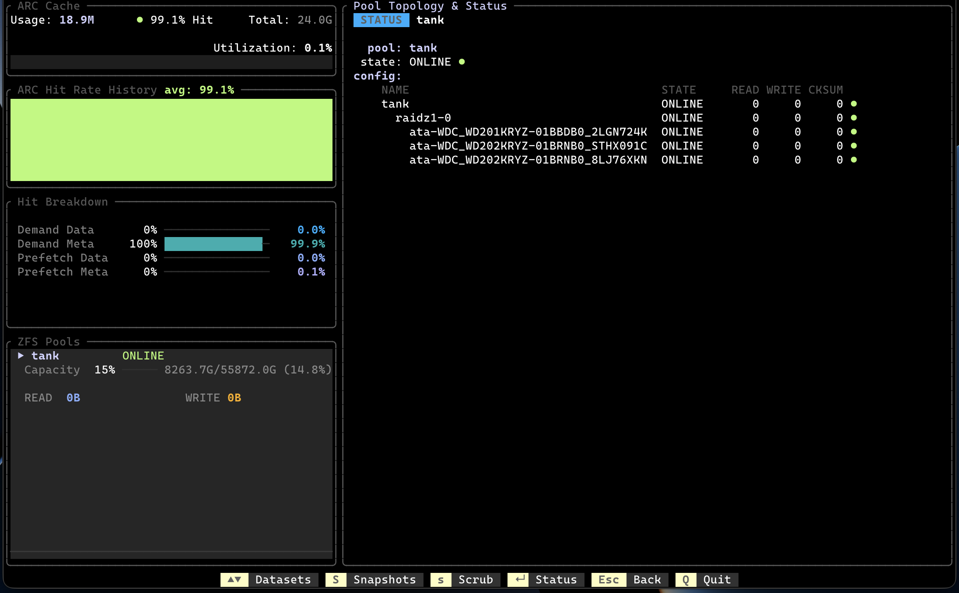Select the tank pool name in ZFS Pools
Viewport: 959px width, 593px height.
[x=45, y=356]
